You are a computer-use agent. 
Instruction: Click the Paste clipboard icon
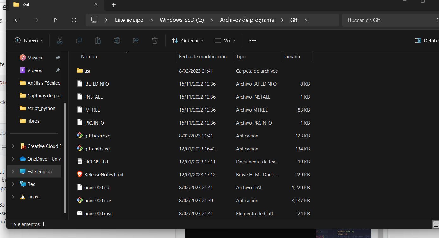tap(98, 40)
